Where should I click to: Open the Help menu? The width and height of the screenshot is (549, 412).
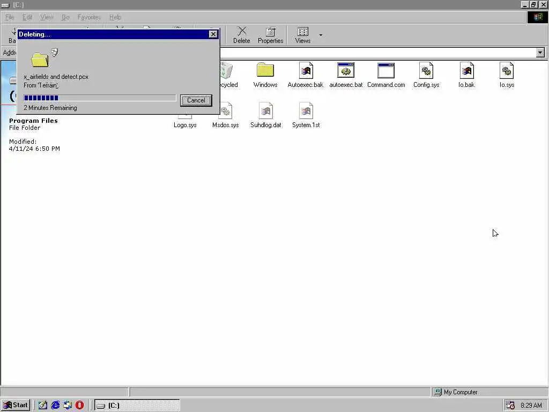115,17
